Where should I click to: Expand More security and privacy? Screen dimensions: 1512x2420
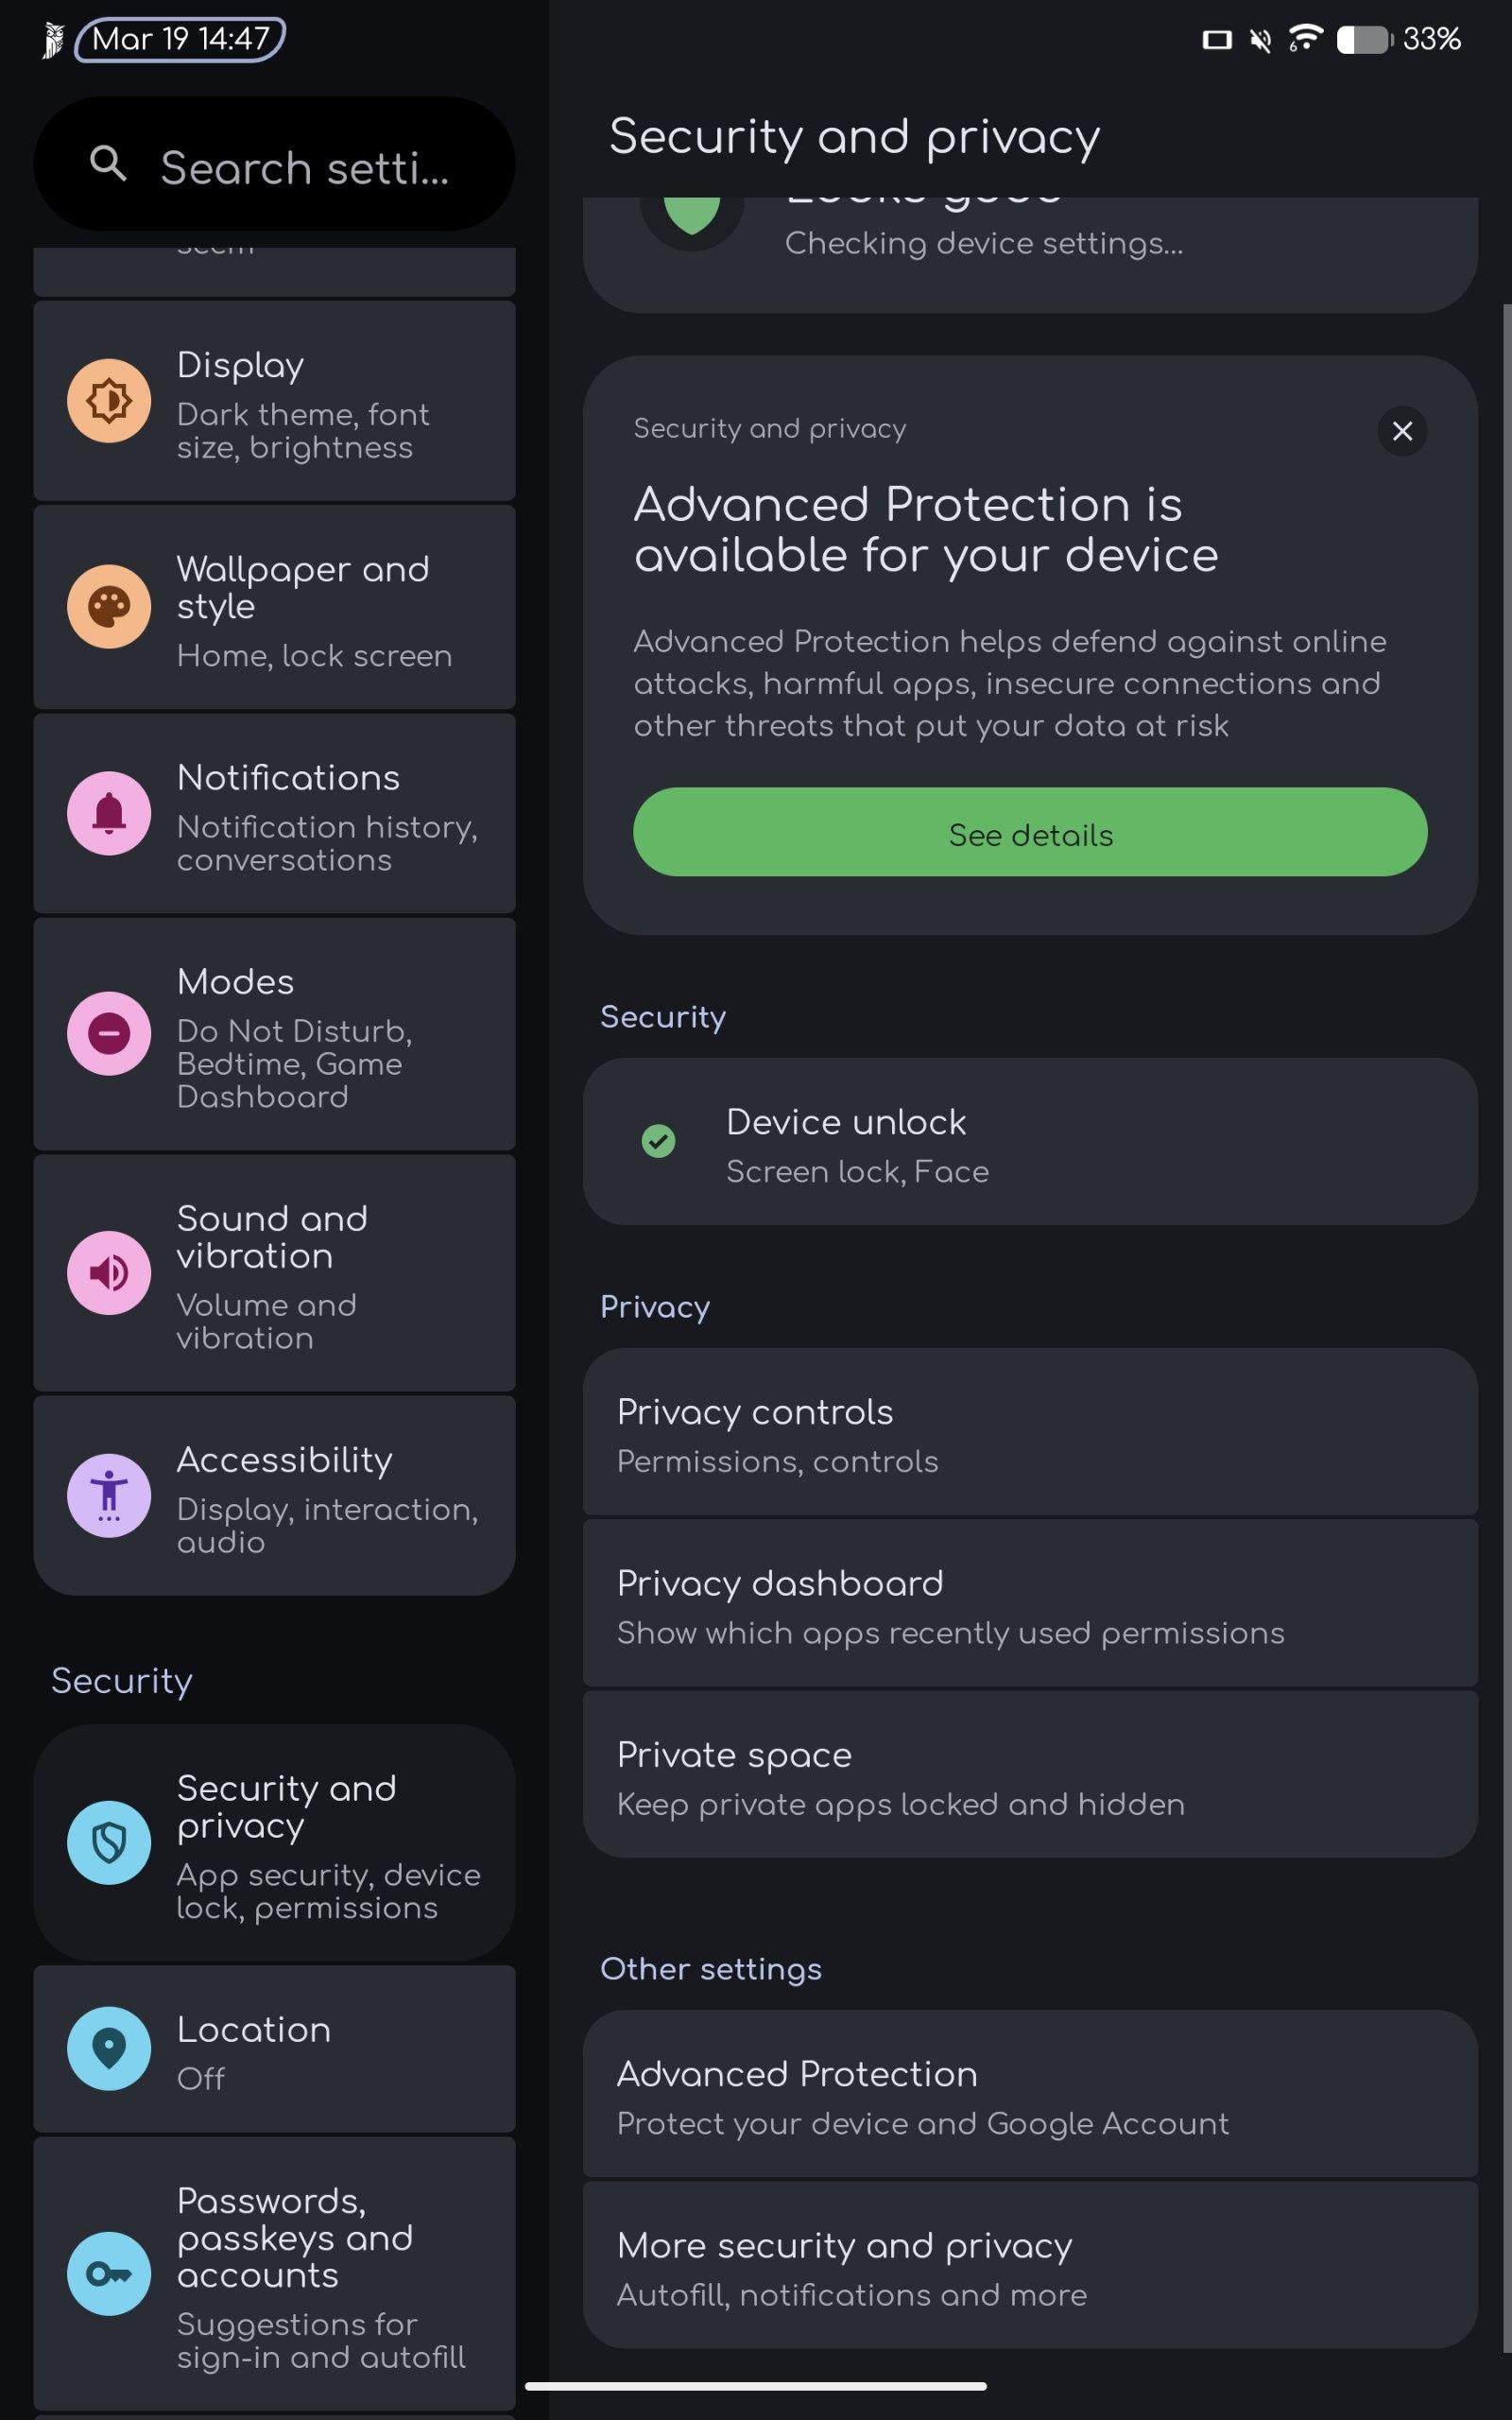point(1030,2266)
